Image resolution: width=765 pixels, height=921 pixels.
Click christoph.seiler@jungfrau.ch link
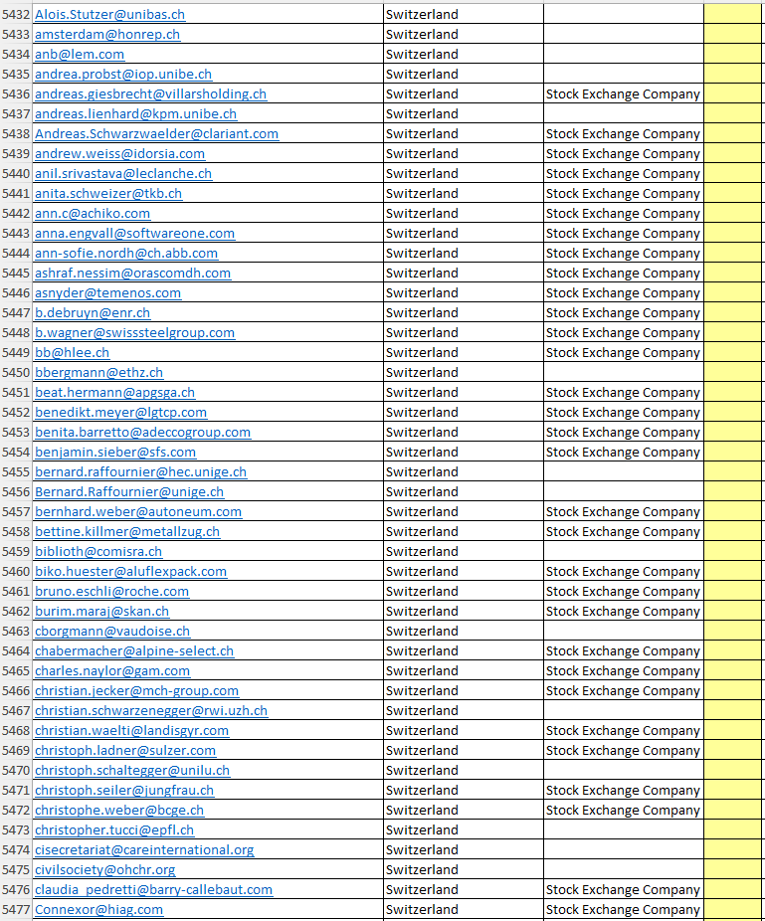tap(124, 791)
